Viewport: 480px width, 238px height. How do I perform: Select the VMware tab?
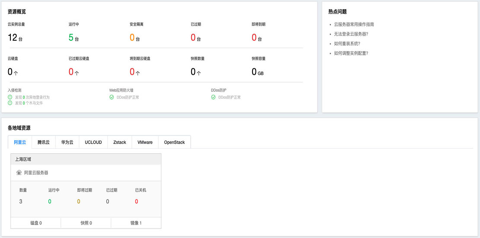[145, 142]
